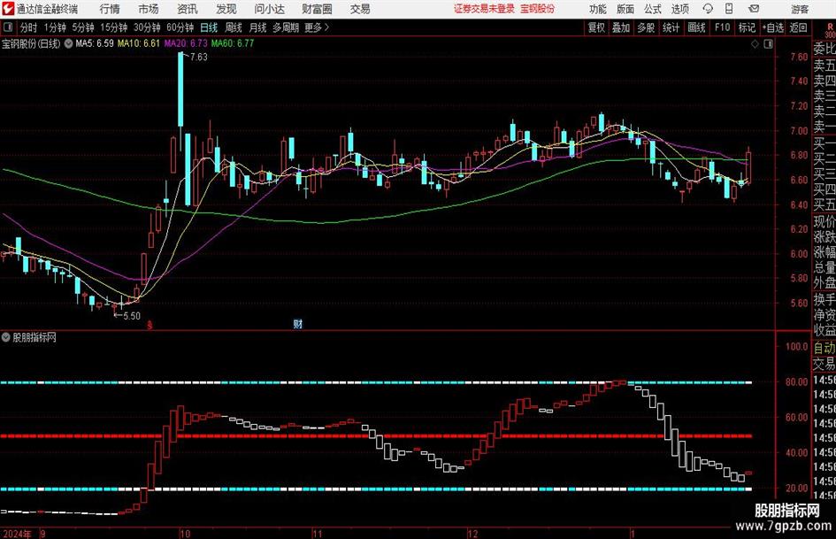Open the 多周期 multi-period view
Image resolution: width=836 pixels, height=539 pixels.
point(286,27)
